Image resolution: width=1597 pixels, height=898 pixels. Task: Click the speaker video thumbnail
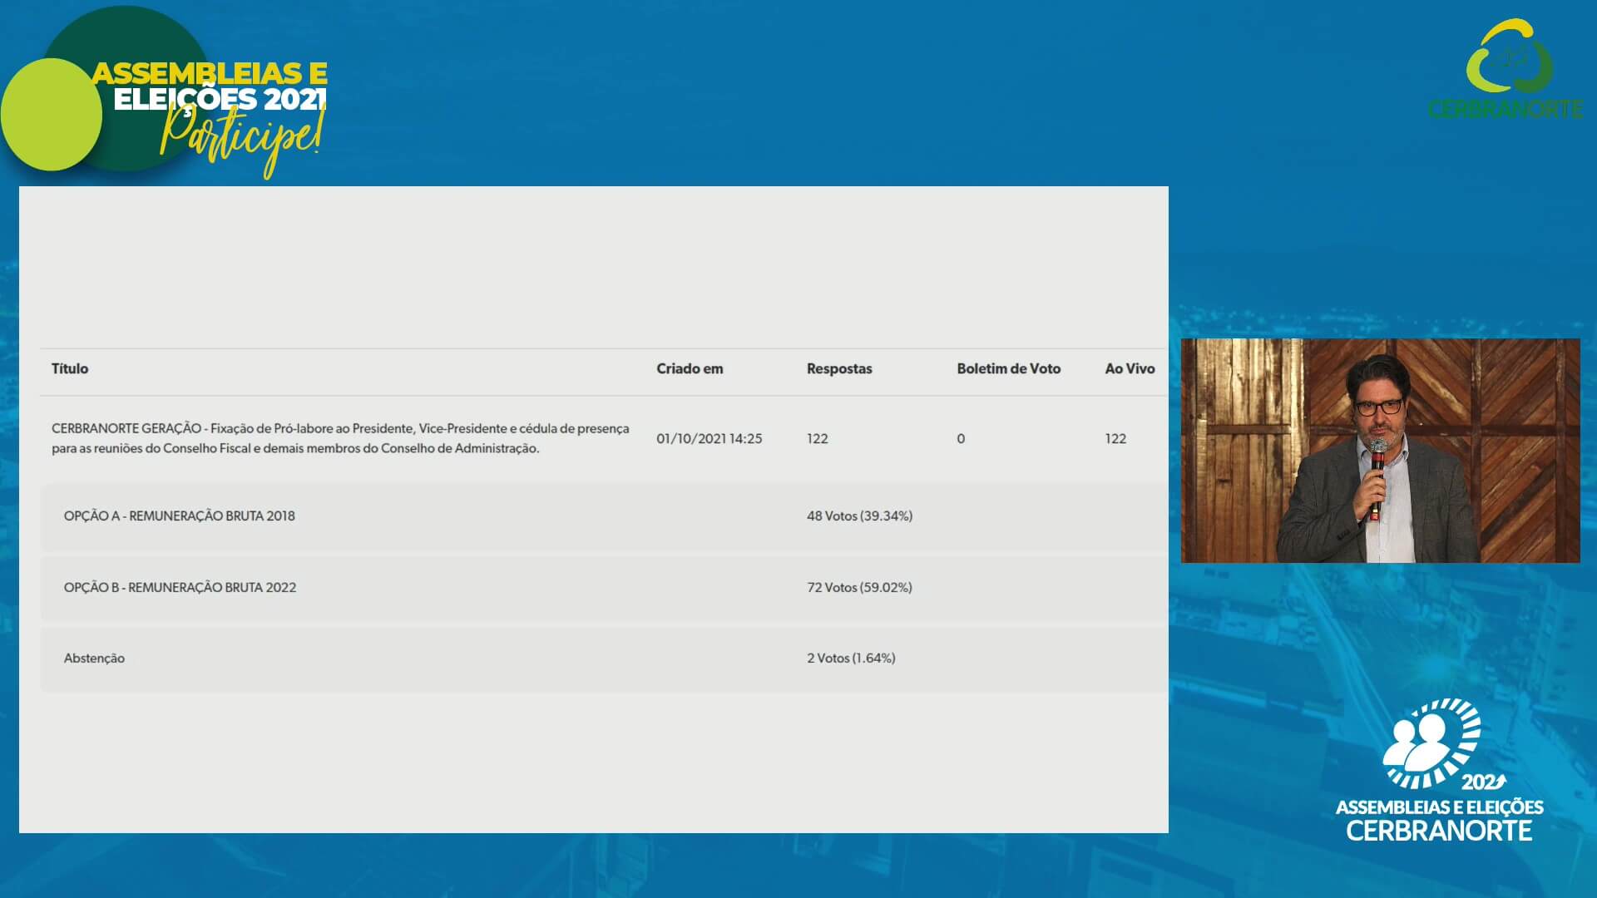point(1380,451)
